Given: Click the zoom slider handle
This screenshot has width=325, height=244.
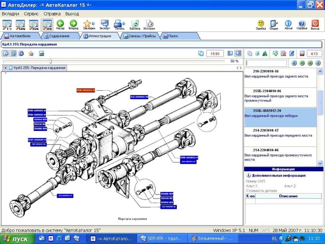Looking at the screenshot, I should (x=51, y=62).
